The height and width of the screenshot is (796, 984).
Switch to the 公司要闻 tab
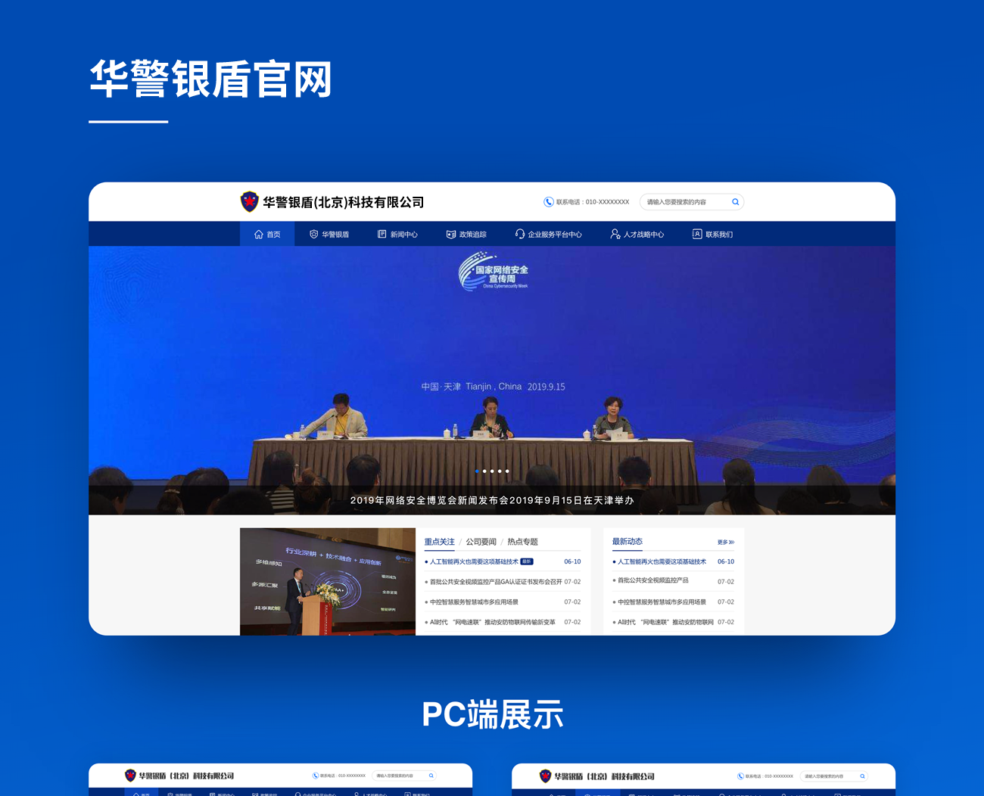tap(481, 542)
